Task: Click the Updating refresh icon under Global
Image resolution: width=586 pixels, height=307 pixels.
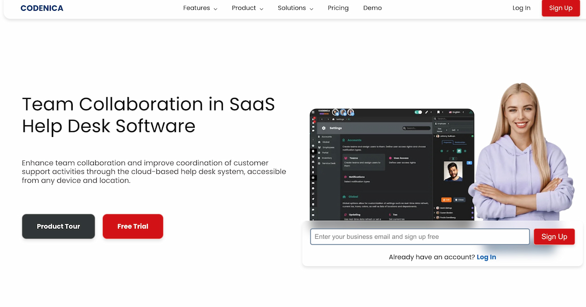Action: point(345,214)
